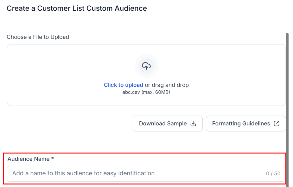This screenshot has width=293, height=187.
Task: Click the 'Create a Customer List Custom Audience' heading
Action: click(x=77, y=9)
